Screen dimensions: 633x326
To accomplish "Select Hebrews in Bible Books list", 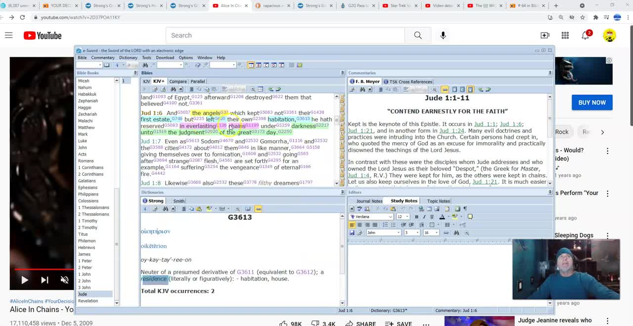I will [87, 247].
